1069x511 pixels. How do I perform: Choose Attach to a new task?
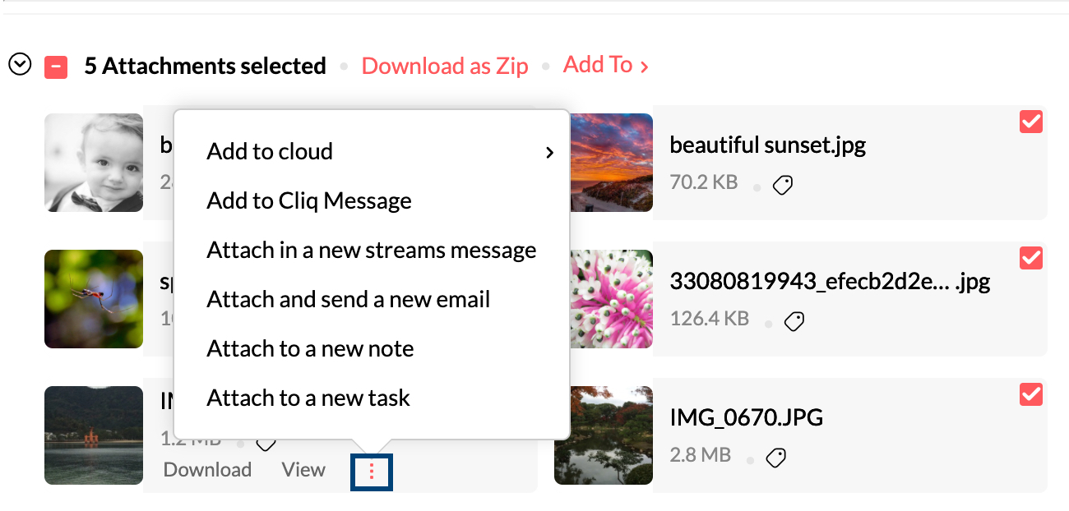[x=308, y=398]
